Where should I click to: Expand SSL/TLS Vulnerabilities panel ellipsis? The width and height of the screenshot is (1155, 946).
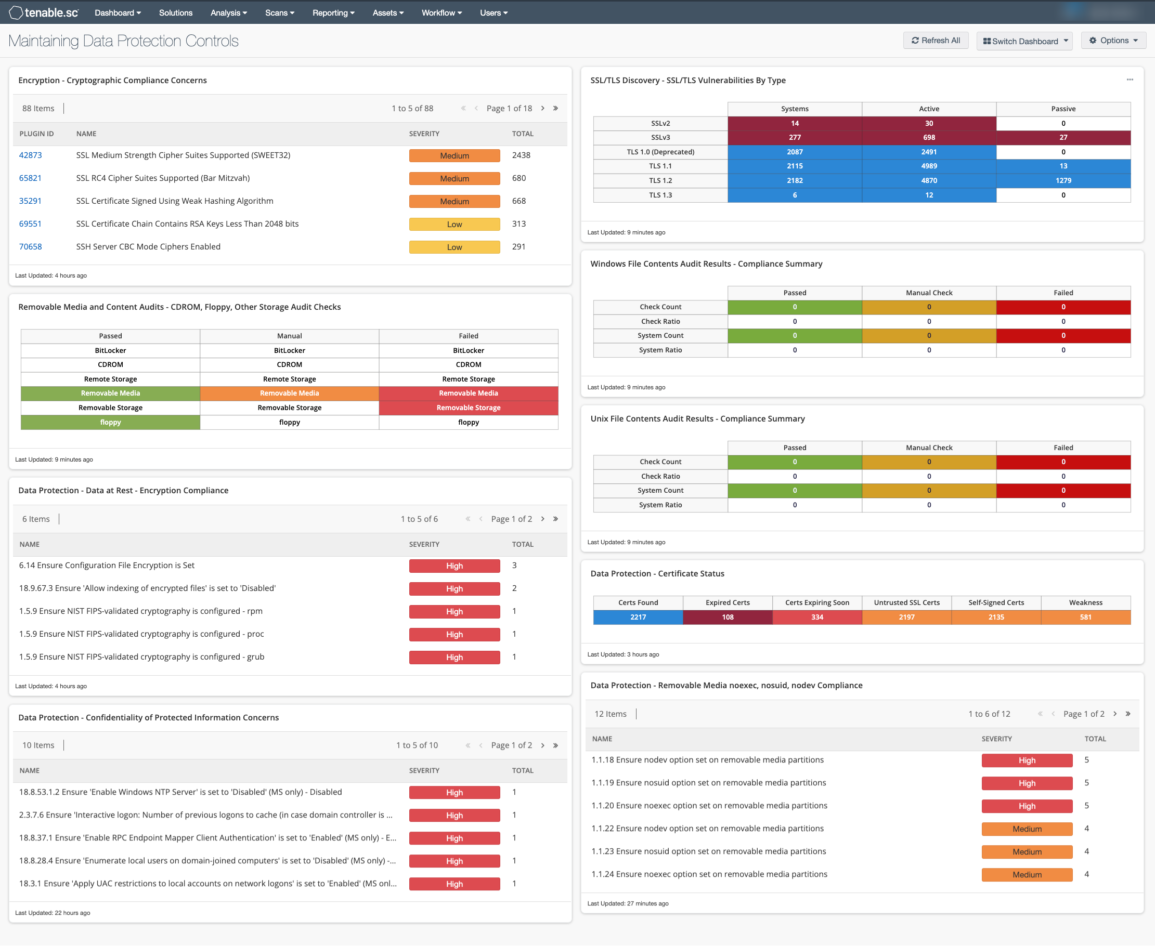tap(1130, 80)
